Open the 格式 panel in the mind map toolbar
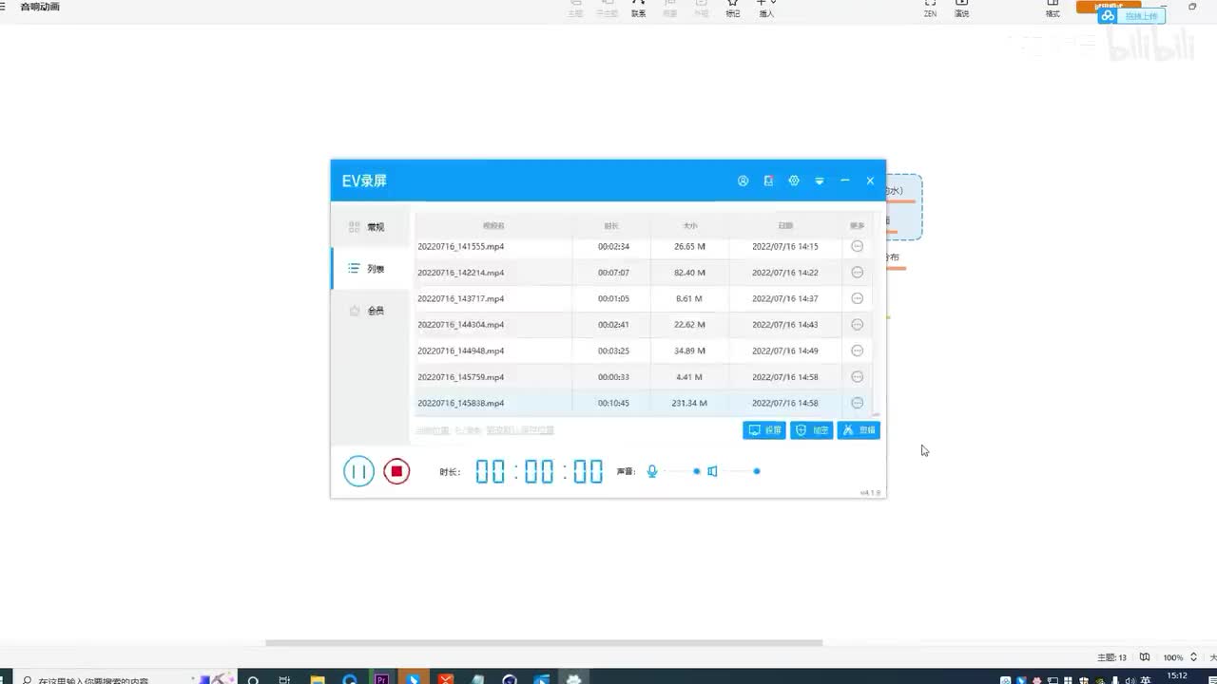Viewport: 1217px width, 684px height. (x=1053, y=9)
